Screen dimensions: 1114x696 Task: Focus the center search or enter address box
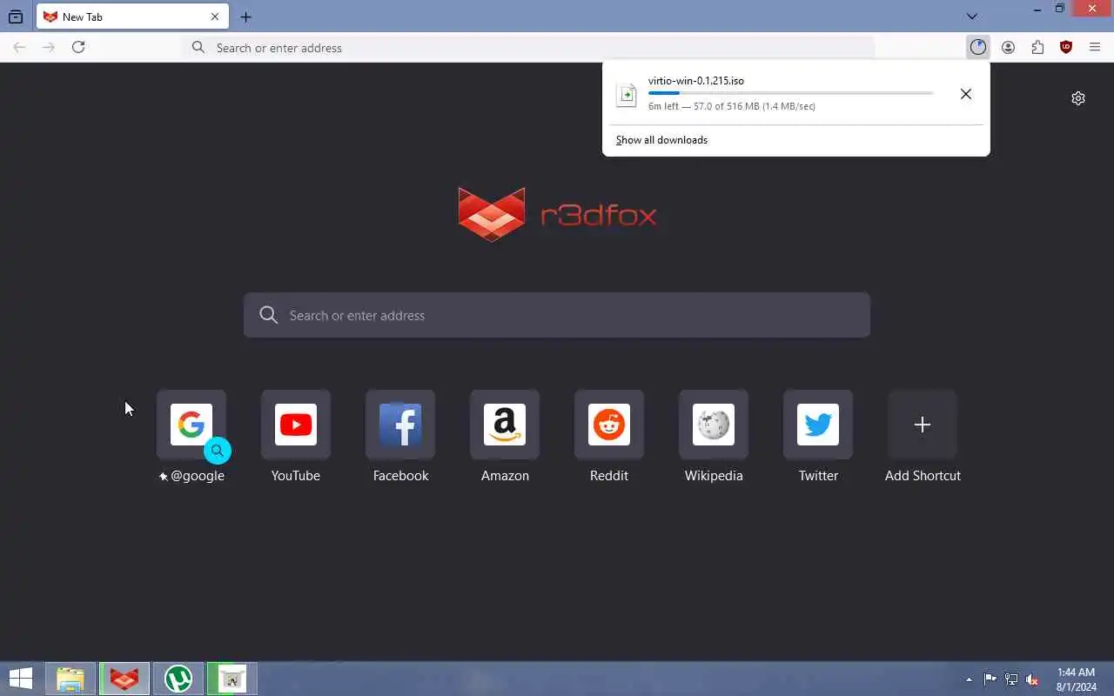tap(557, 315)
